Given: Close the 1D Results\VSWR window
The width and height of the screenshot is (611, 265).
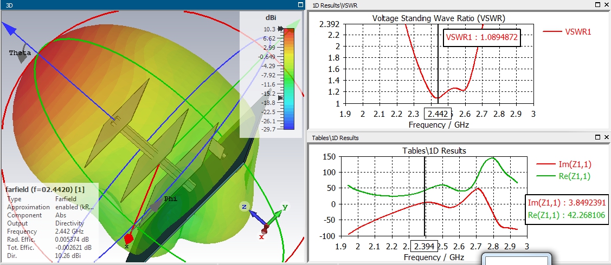Looking at the screenshot, I should 606,5.
